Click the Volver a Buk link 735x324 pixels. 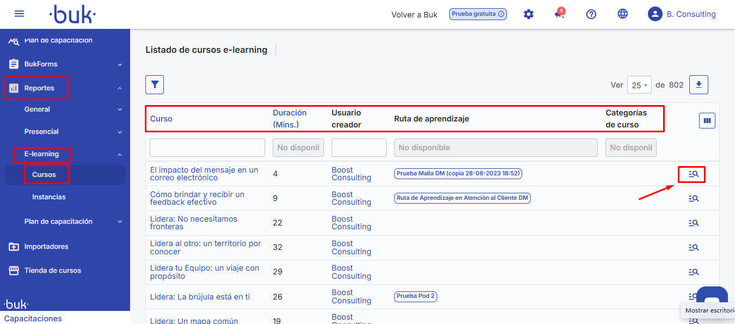click(414, 15)
